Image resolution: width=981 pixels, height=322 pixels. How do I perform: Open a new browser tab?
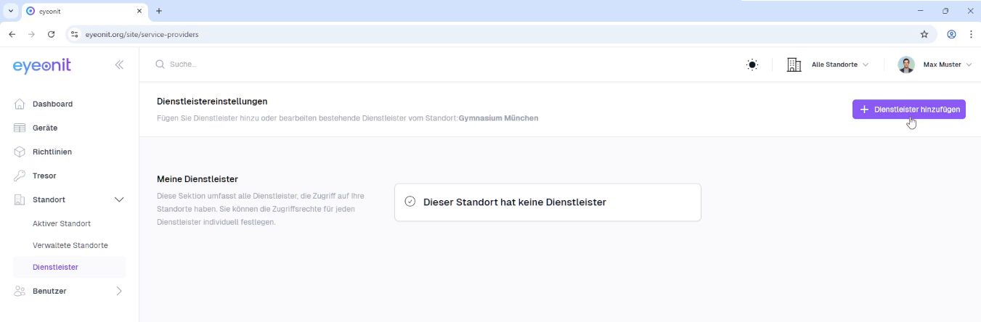159,11
